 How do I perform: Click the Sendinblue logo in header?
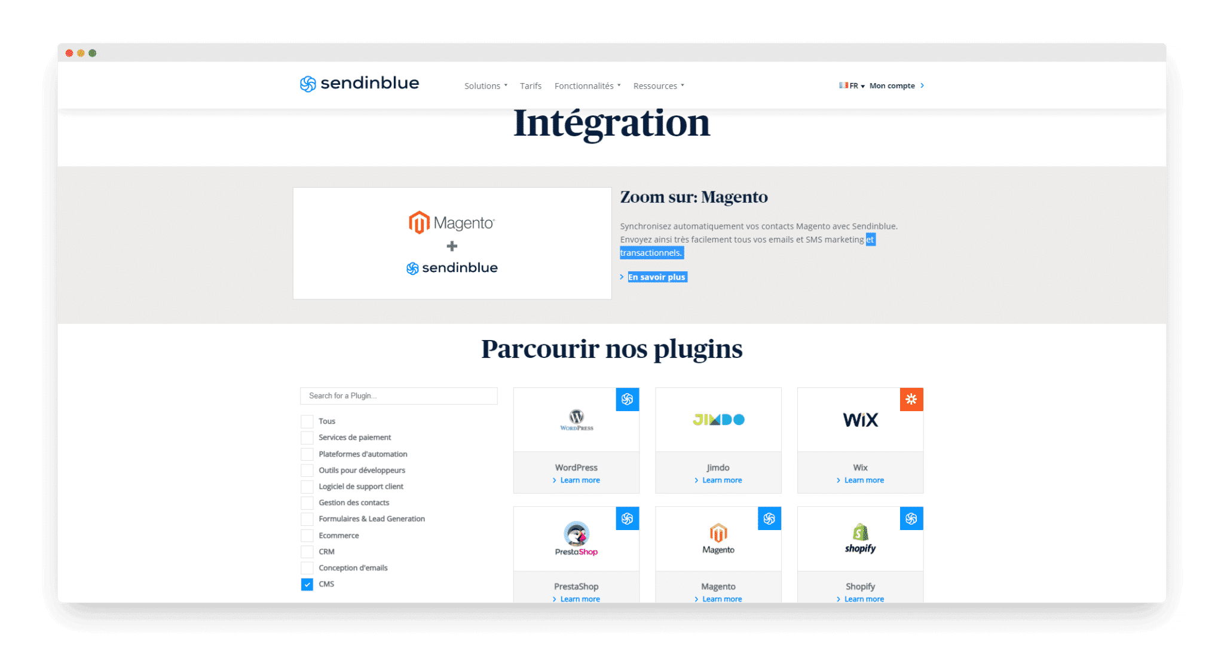coord(359,84)
